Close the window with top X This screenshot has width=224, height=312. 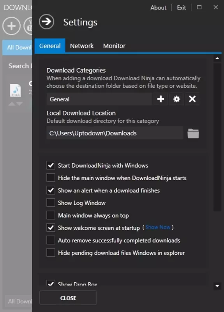(216, 7)
